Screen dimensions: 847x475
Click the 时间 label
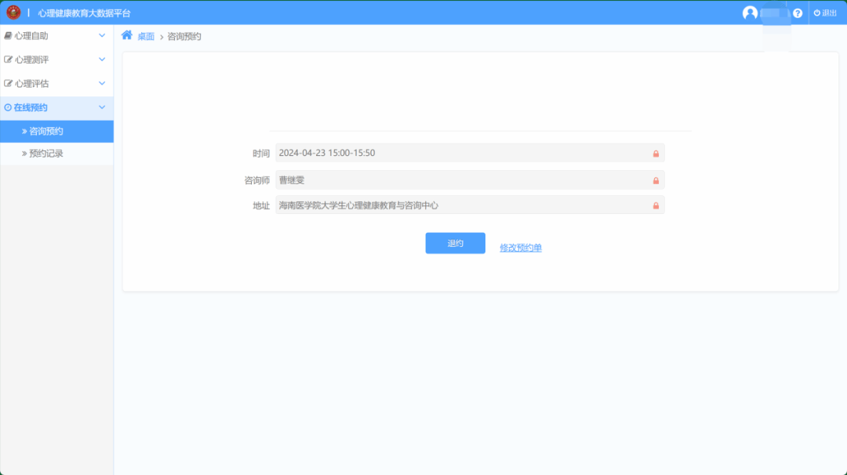pyautogui.click(x=261, y=154)
